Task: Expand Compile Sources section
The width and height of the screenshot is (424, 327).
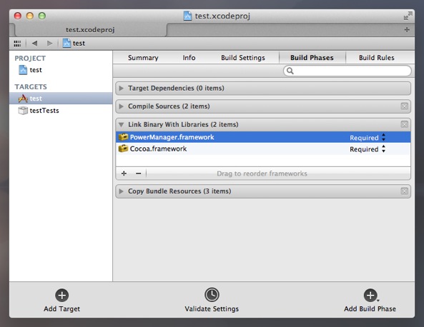Action: click(121, 106)
